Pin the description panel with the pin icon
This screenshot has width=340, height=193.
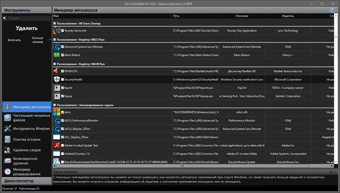[331, 172]
